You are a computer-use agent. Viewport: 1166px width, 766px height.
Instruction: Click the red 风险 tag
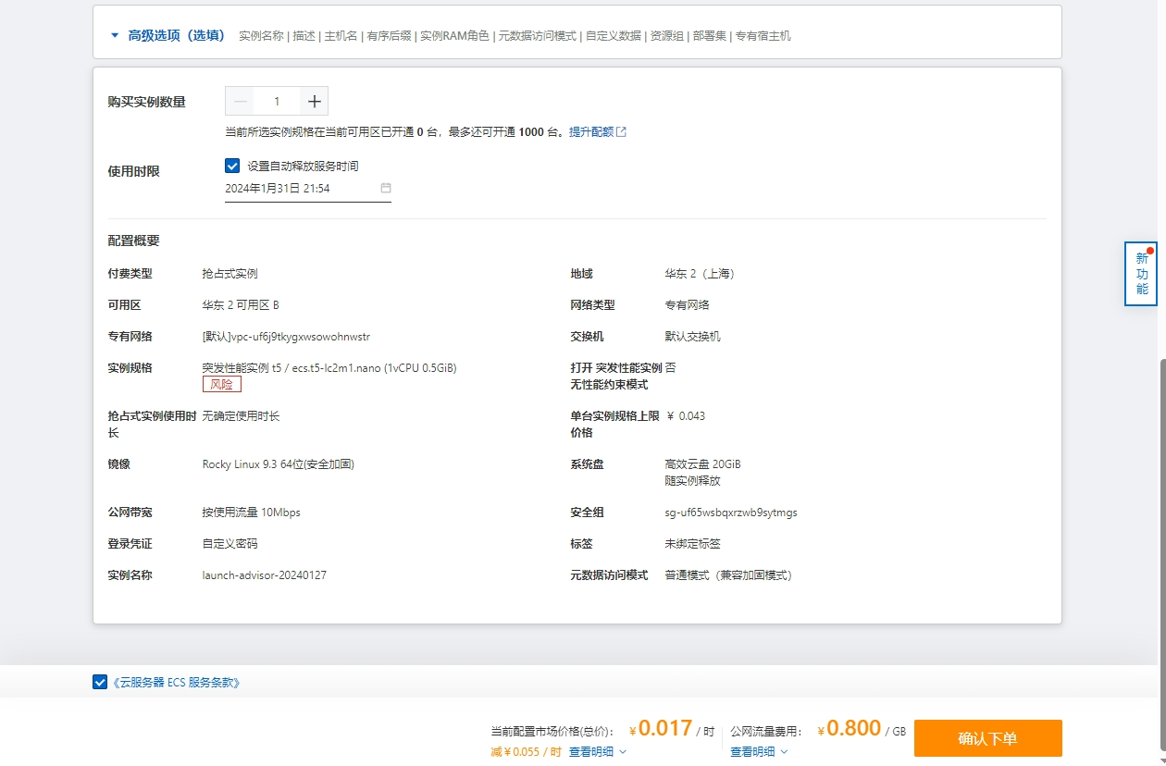[221, 384]
